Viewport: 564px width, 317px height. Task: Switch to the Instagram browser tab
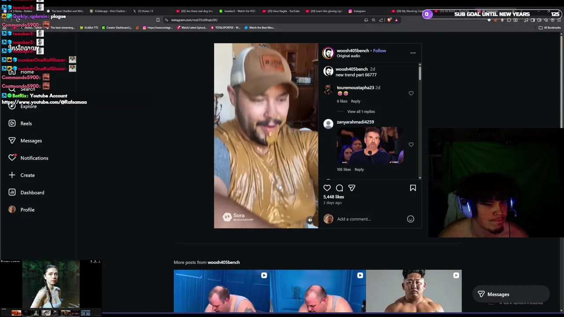tap(357, 11)
